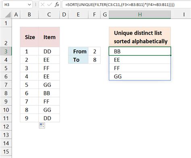The image size is (191, 158).
Task: Open the Quick Analysis icon below the table
Action: [x=42, y=126]
